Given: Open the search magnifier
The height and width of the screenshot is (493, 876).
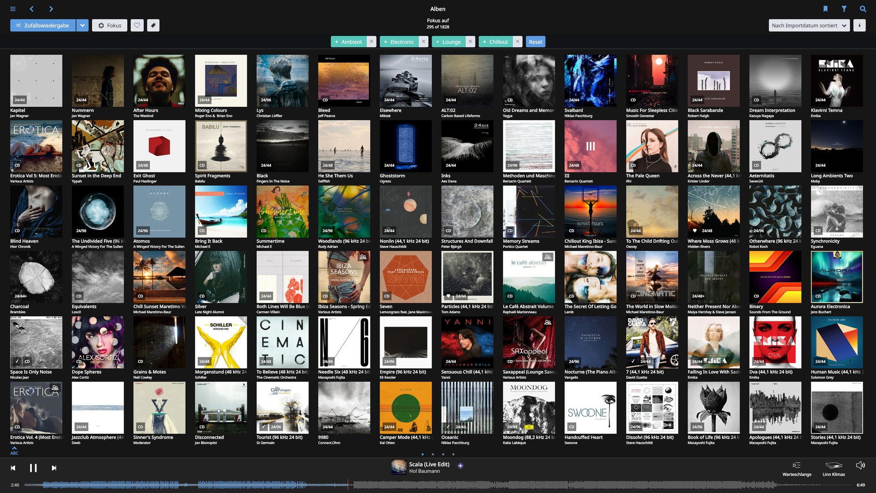Looking at the screenshot, I should (x=863, y=9).
